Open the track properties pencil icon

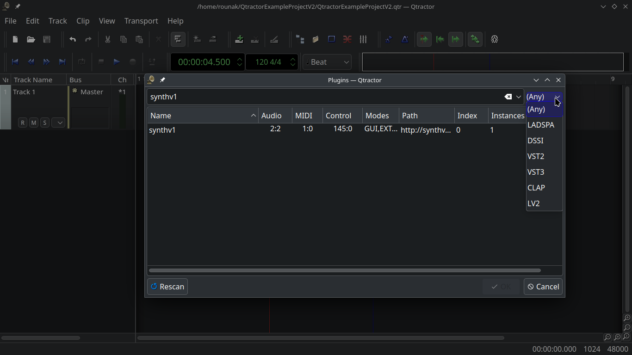[274, 39]
